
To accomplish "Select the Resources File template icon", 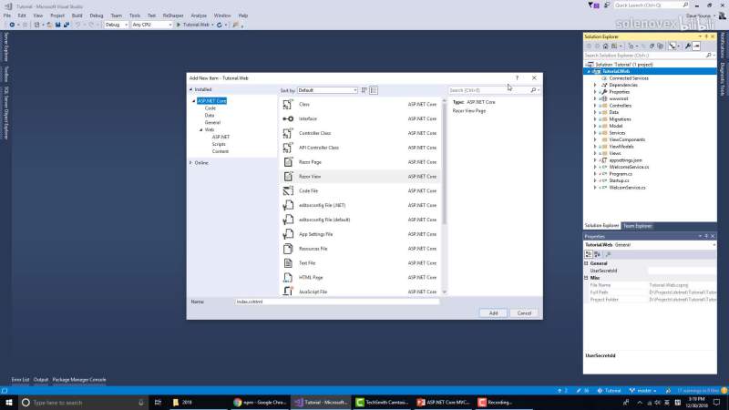I will [288, 249].
